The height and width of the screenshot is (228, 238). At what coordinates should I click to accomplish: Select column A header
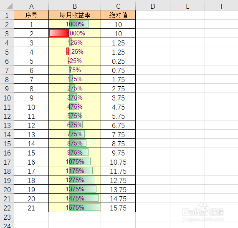pyautogui.click(x=31, y=6)
